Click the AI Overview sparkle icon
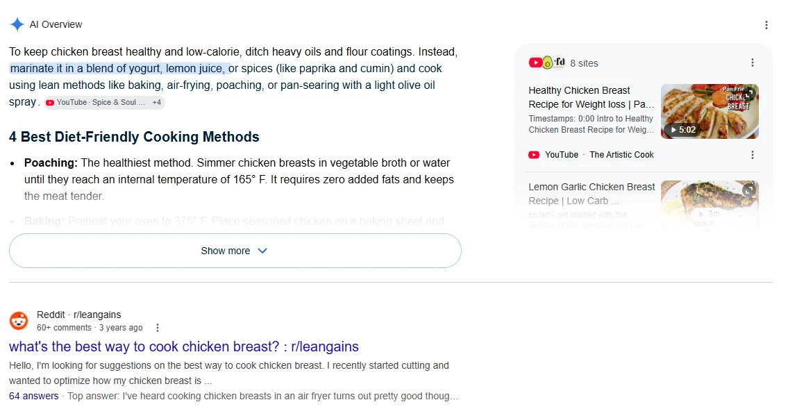 [x=17, y=24]
